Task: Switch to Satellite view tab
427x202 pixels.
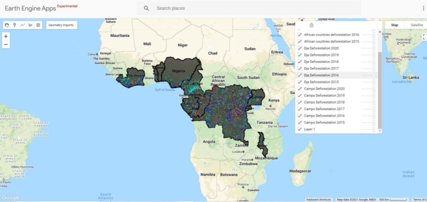Action: (x=417, y=25)
